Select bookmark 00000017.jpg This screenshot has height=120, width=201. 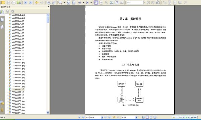[18, 63]
